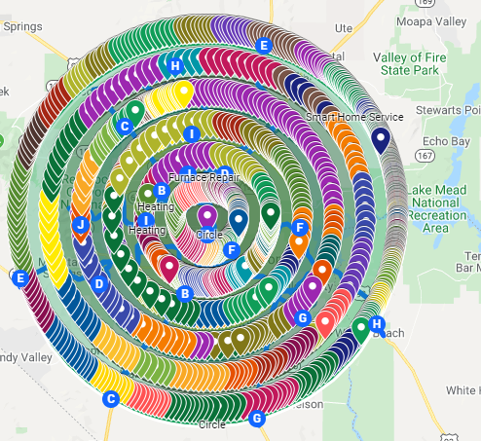Click the G marker near the bottom Circle label
This screenshot has width=481, height=441.
click(x=257, y=419)
